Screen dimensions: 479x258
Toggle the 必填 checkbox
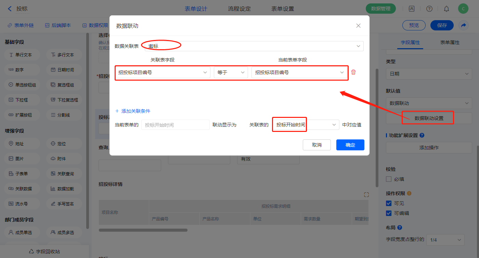(389, 179)
